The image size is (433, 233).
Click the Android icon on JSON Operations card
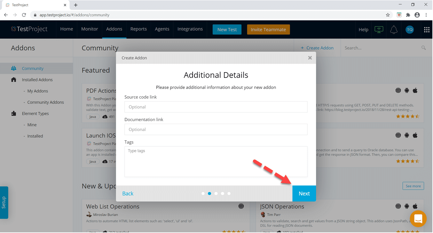[x=407, y=206]
